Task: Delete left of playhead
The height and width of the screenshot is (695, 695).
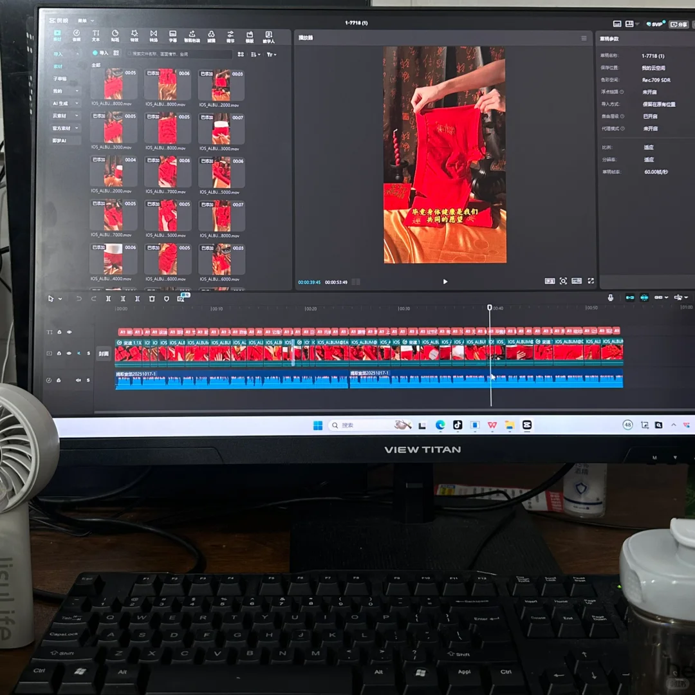Action: tap(123, 299)
